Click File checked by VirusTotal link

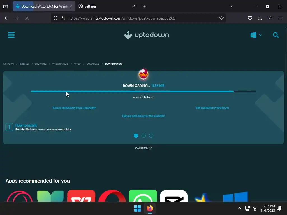(x=212, y=108)
